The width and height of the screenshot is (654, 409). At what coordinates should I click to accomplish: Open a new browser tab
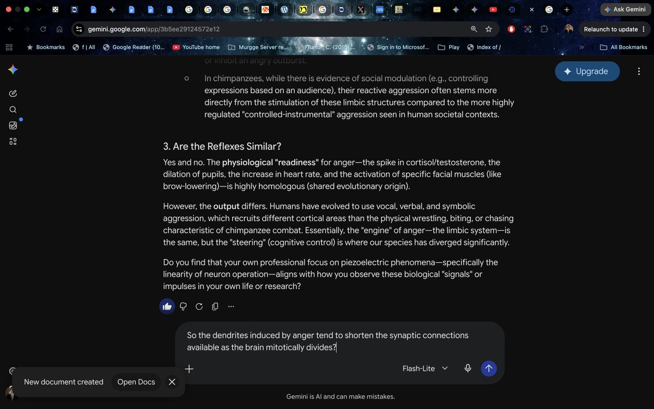point(567,9)
